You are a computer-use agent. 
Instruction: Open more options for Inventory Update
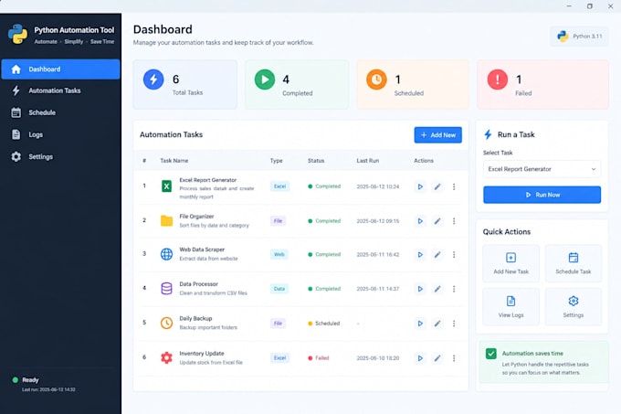point(454,358)
